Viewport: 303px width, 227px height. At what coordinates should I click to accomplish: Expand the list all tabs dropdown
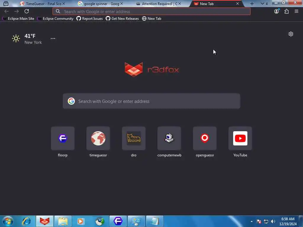point(264,4)
